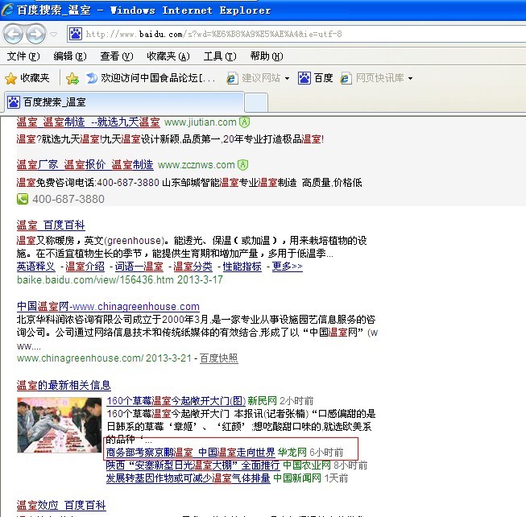Open the 温室介绍 sublink
The height and width of the screenshot is (517, 526).
point(85,267)
